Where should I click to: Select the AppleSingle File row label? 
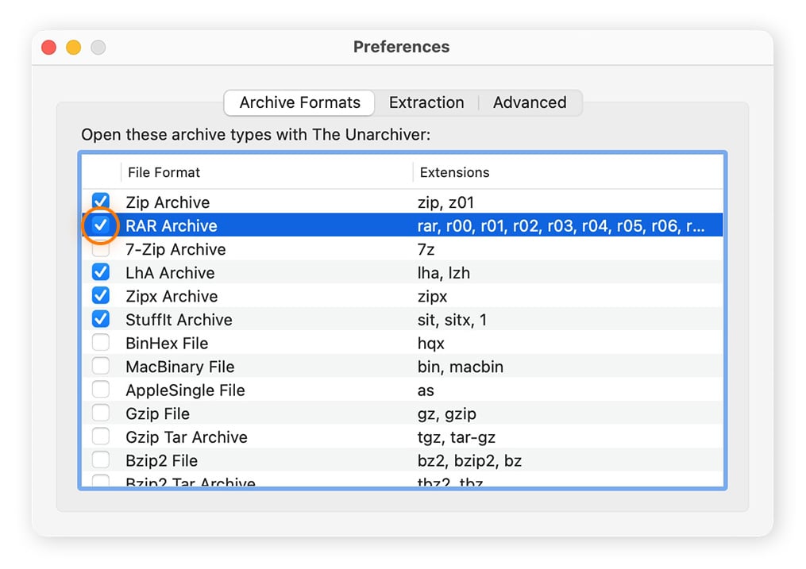coord(185,390)
